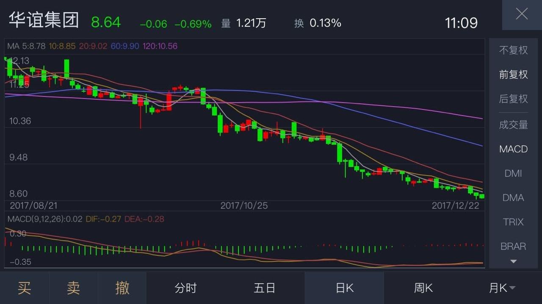Click the DIF:-0.27 label

pyautogui.click(x=103, y=219)
